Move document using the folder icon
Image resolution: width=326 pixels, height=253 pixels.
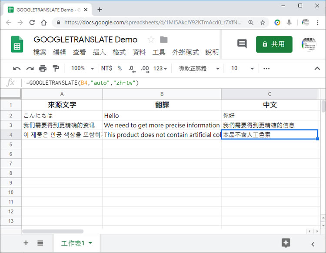(163, 39)
